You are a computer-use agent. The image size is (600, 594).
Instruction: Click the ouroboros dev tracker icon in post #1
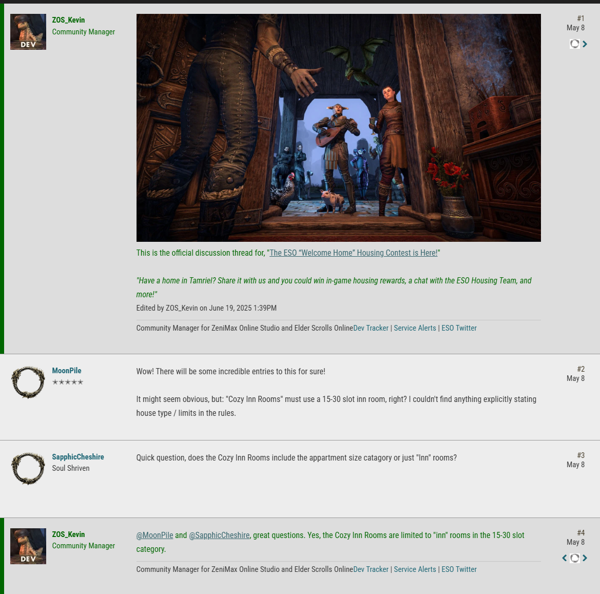[x=574, y=44]
